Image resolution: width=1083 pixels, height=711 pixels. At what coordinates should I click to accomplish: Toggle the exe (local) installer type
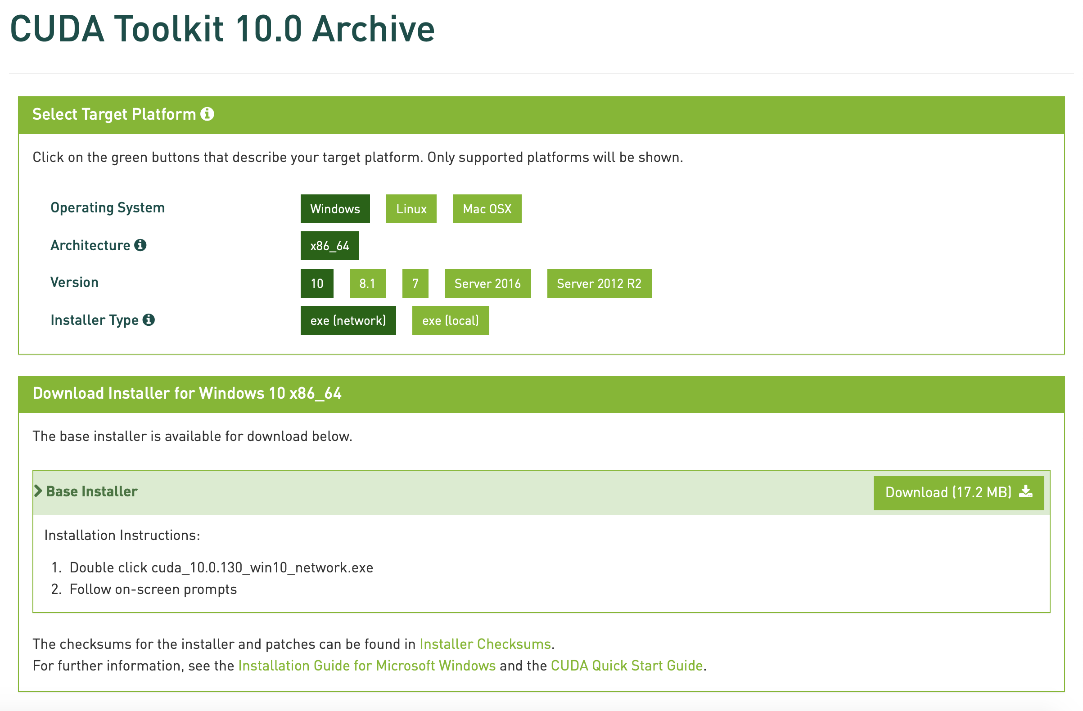[x=451, y=320]
